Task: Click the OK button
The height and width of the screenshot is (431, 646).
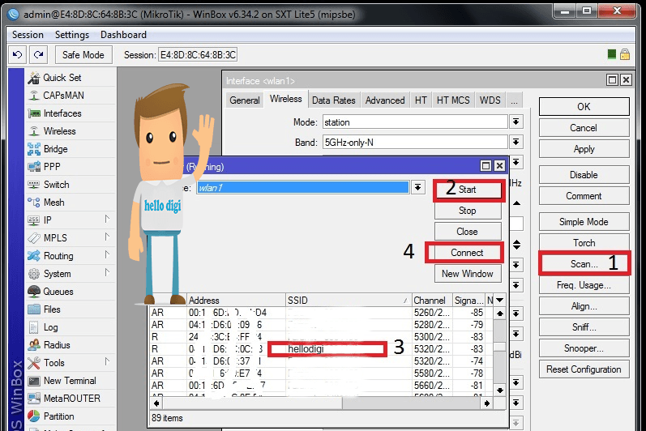Action: click(584, 107)
